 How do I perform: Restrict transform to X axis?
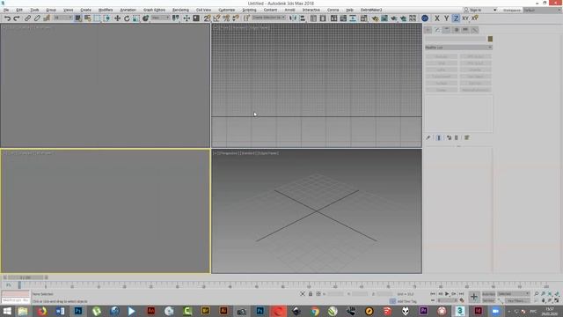tap(437, 18)
